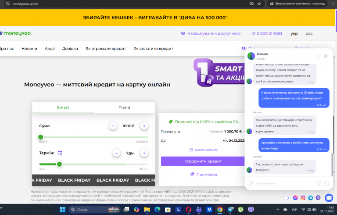337x215 pixels.
Task: Open the Термін calendar icon
Action: pos(60,153)
